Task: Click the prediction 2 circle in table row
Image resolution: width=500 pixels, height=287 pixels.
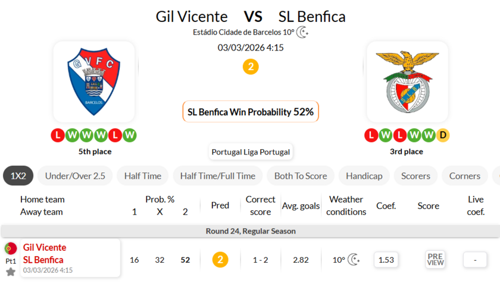Action: click(x=220, y=260)
